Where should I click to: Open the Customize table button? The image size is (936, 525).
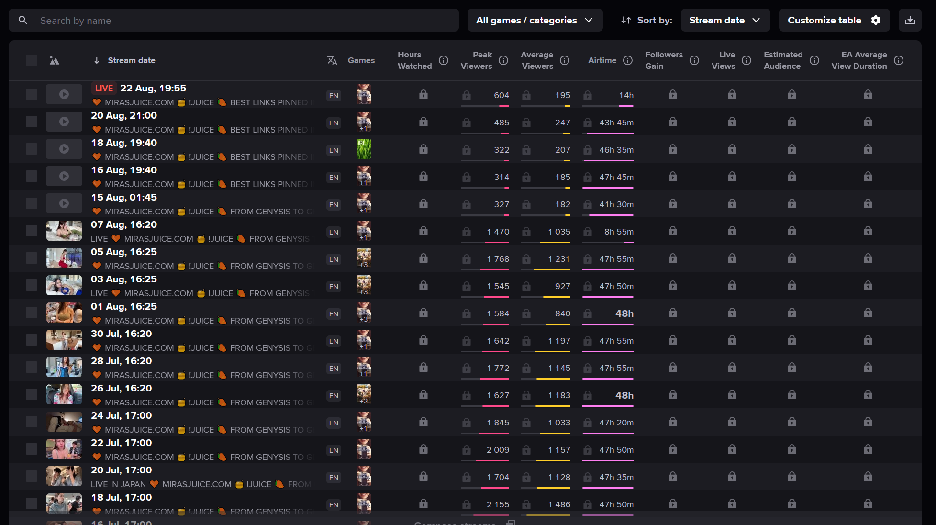point(834,20)
